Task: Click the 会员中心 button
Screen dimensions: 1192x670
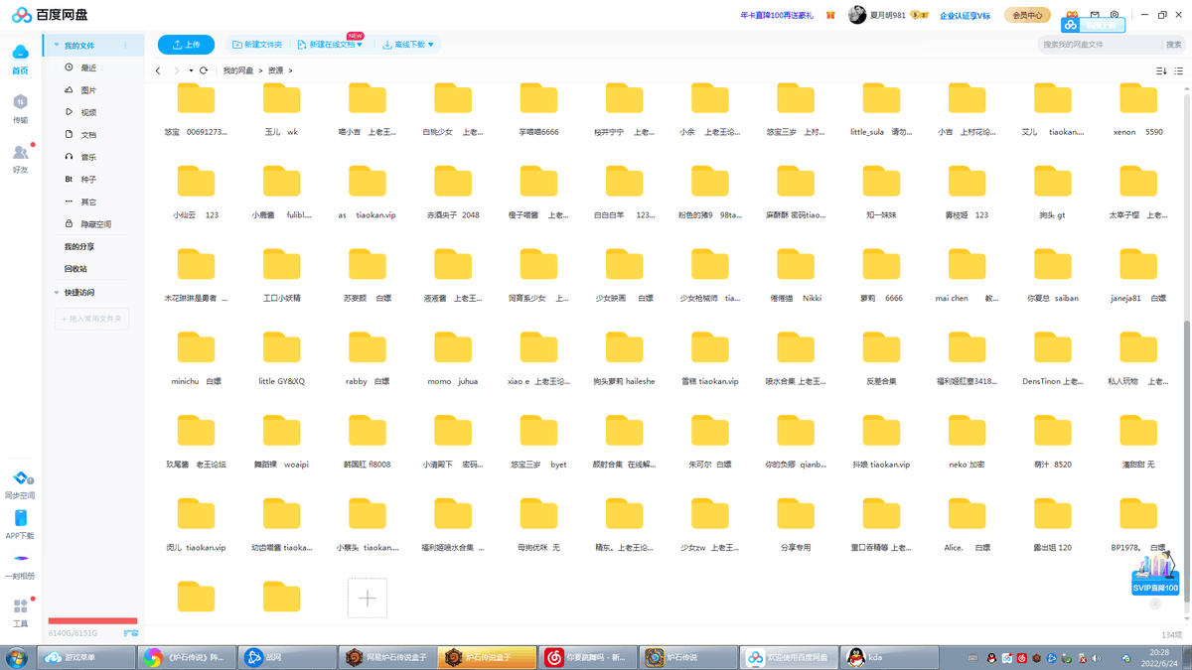Action: (1027, 15)
